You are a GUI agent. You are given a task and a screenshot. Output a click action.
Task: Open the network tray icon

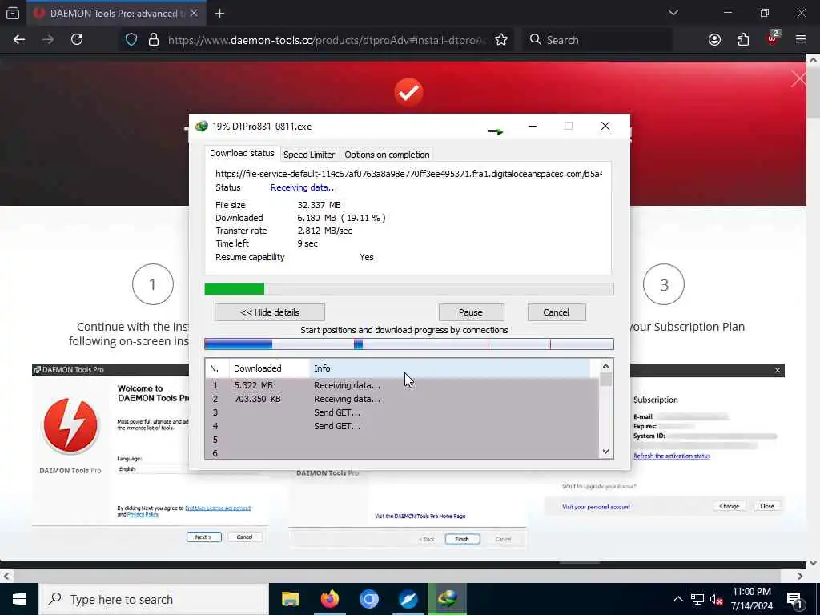(697, 599)
